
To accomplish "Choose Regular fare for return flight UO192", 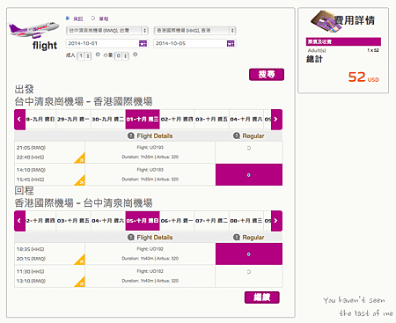I will (249, 254).
